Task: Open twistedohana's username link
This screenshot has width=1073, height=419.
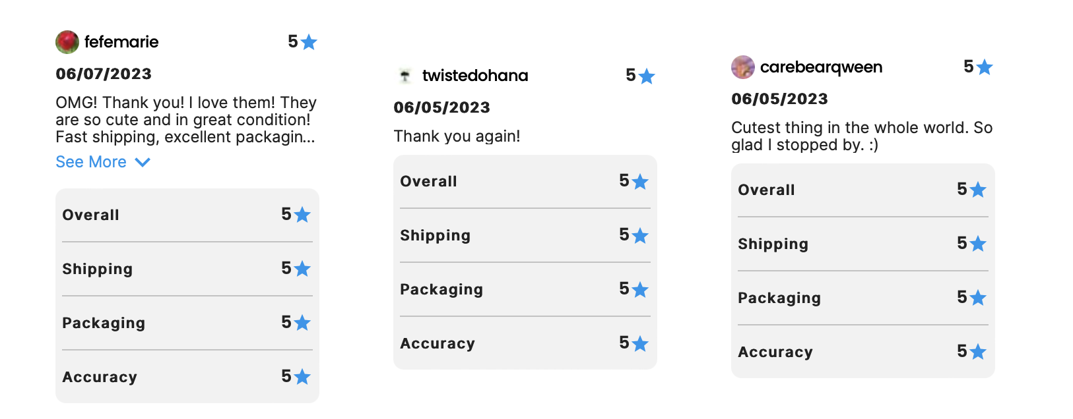Action: pyautogui.click(x=475, y=76)
